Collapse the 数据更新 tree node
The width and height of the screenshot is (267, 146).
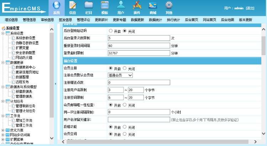3,63
